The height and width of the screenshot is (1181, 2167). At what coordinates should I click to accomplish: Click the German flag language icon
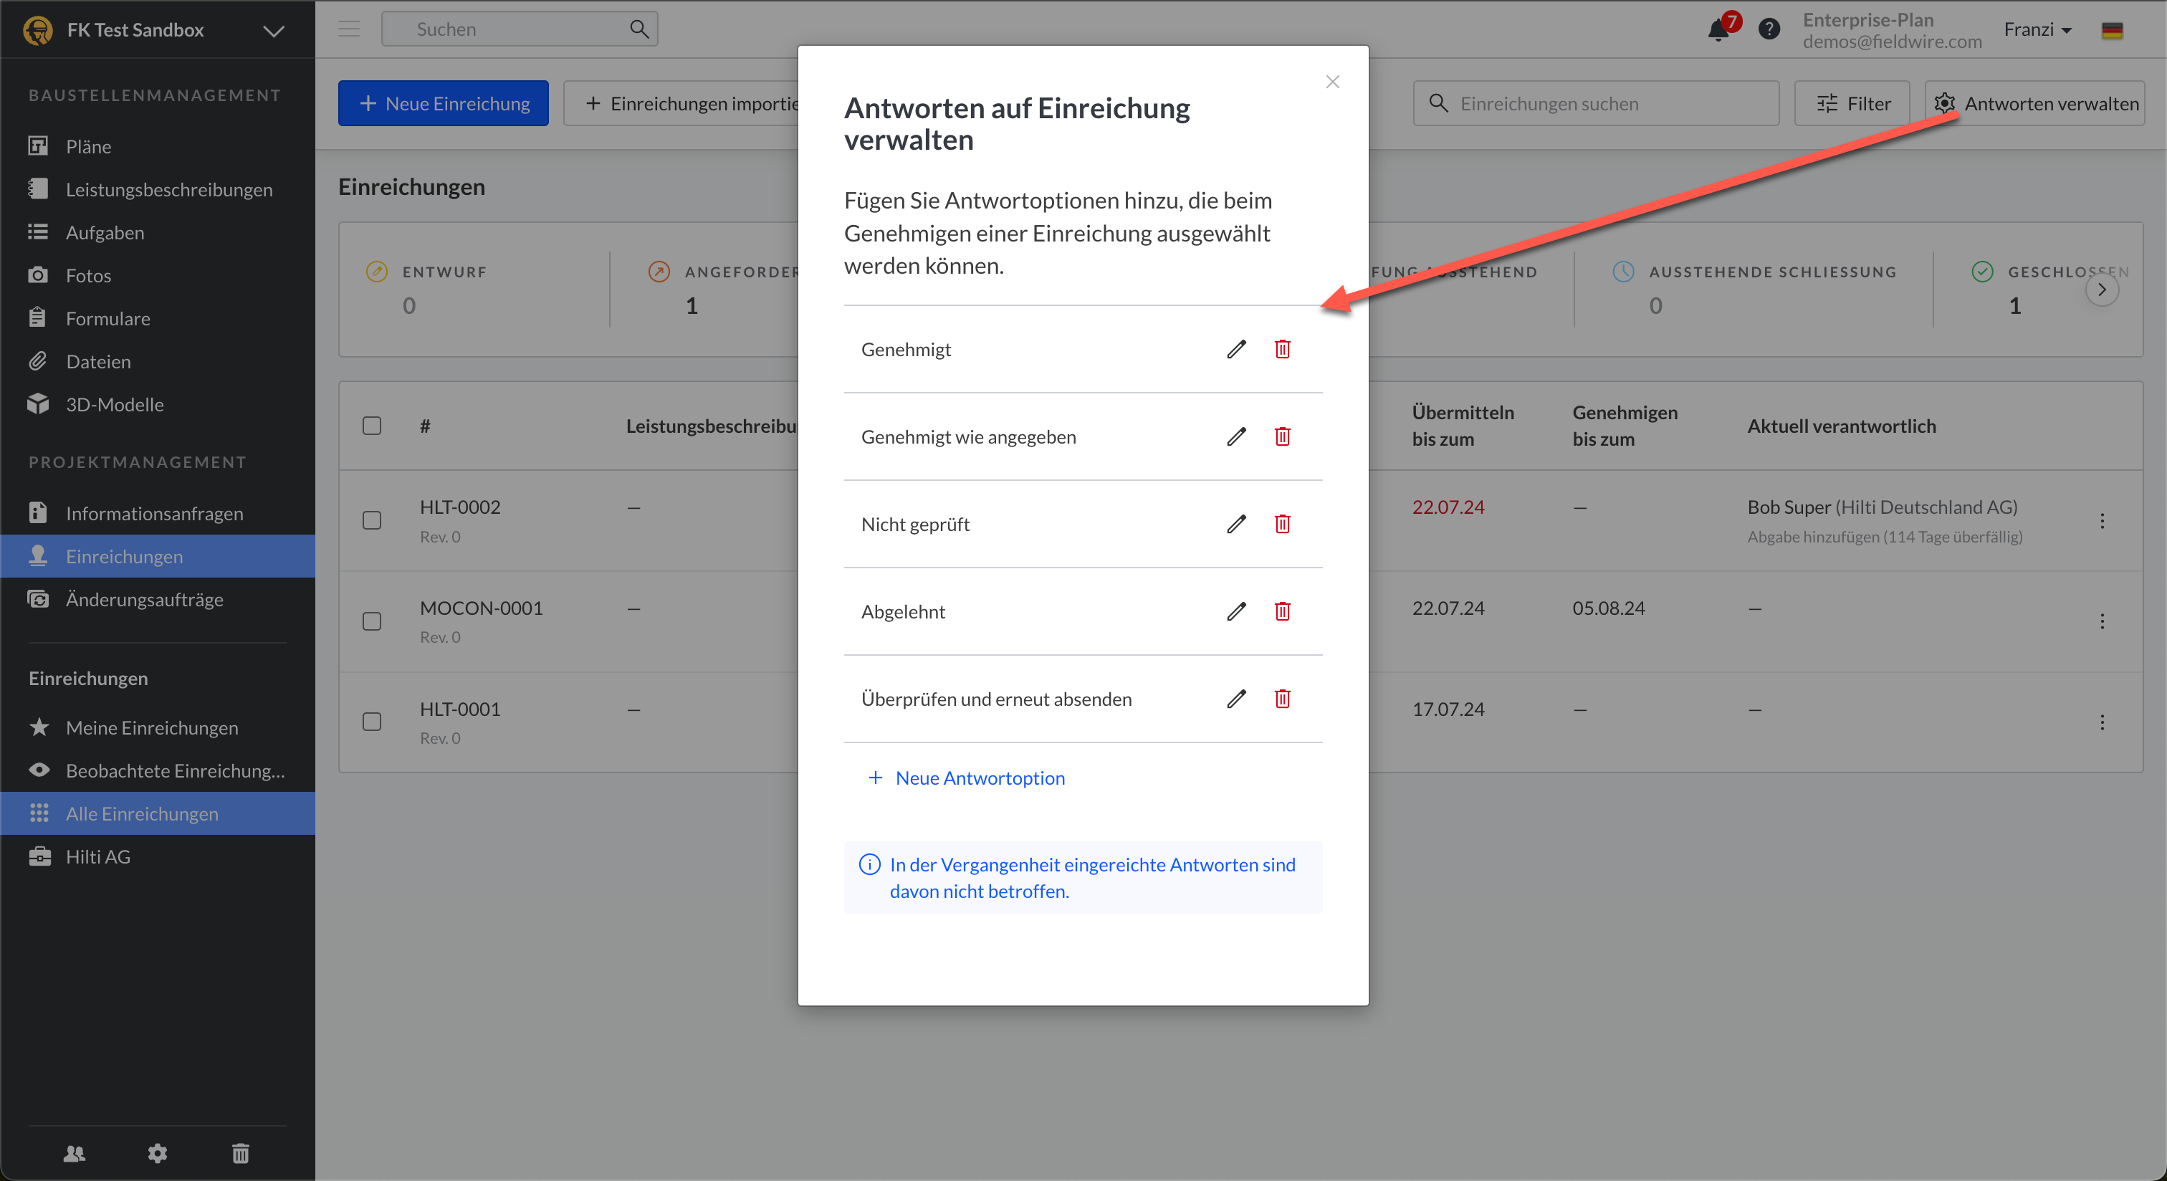pos(2112,30)
